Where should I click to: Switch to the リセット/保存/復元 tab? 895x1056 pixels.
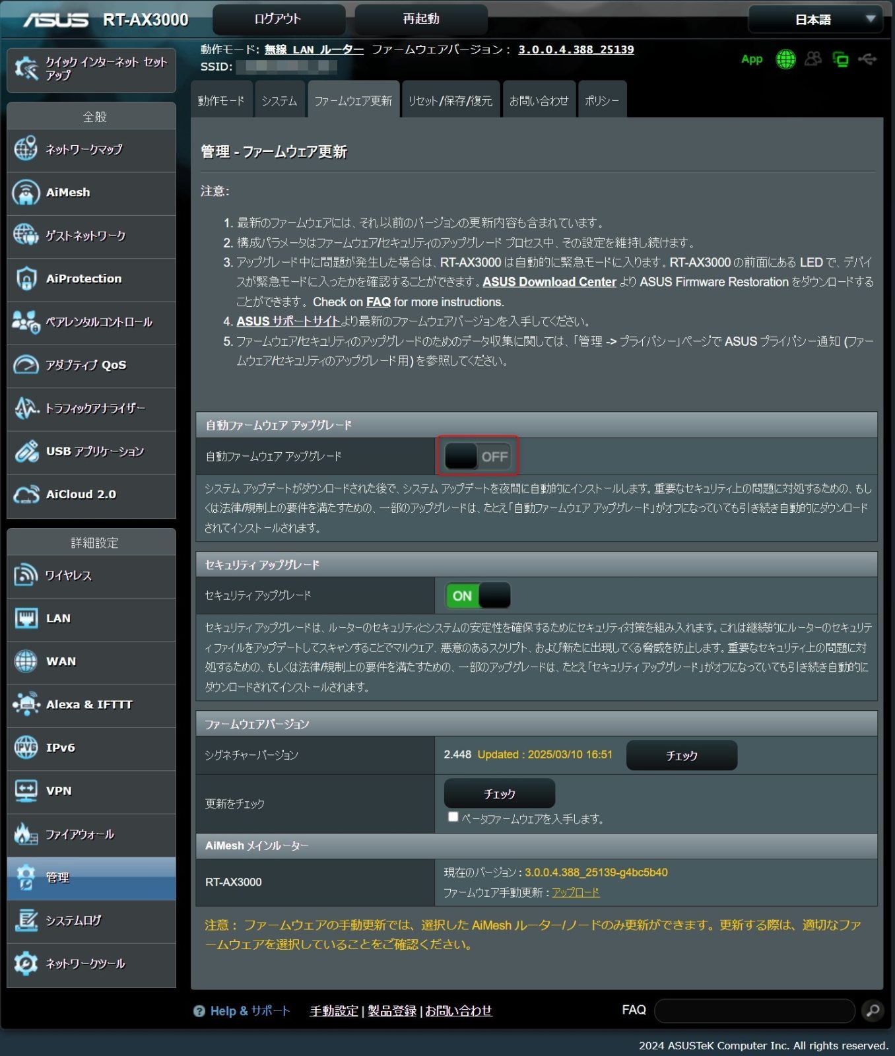point(450,101)
